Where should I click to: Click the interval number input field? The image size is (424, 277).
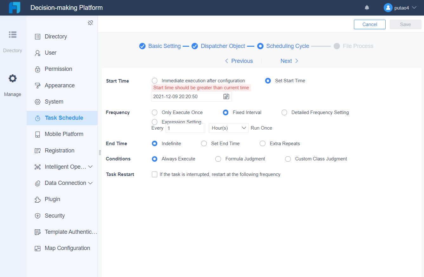[185, 128]
